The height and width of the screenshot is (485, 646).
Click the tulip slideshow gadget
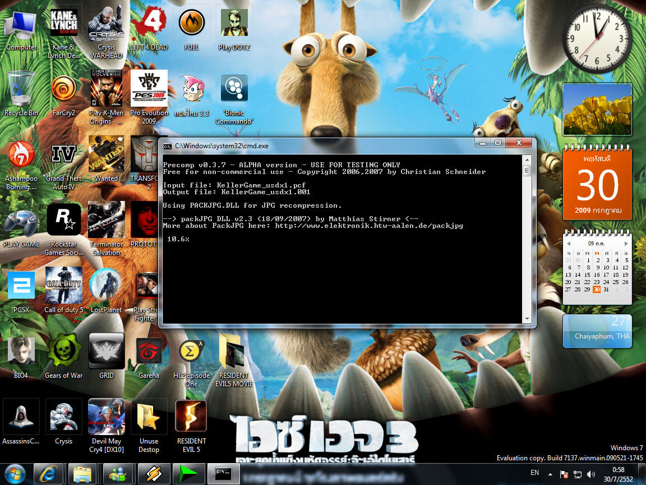click(x=597, y=109)
